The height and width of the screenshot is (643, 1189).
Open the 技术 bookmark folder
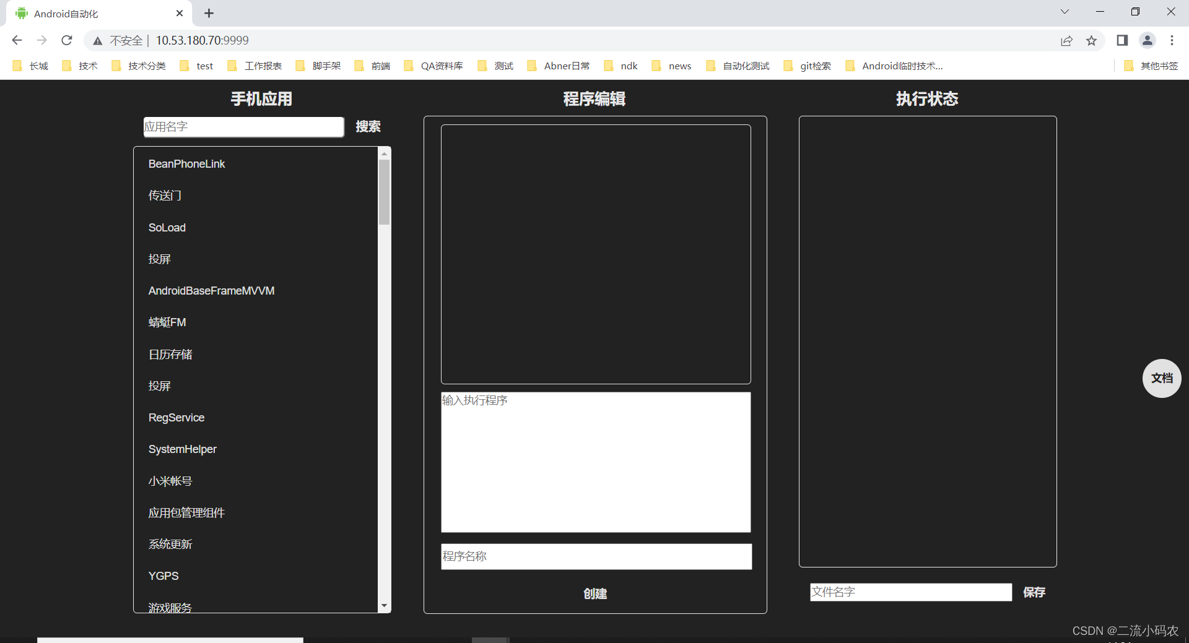(80, 66)
